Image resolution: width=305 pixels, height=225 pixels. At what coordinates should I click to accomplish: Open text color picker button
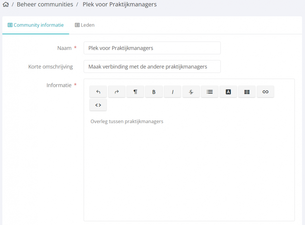pyautogui.click(x=228, y=92)
